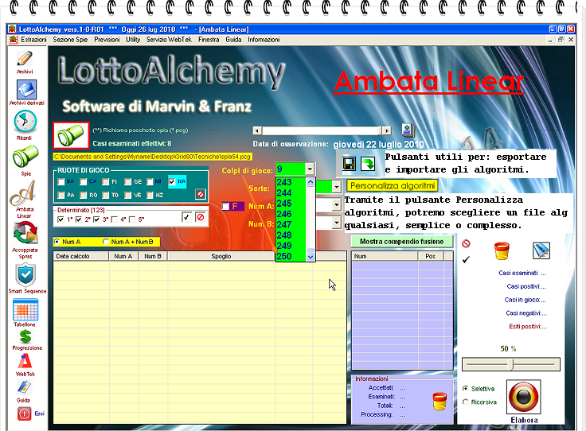This screenshot has height=431, width=586.
Task: Click Mostra compendio fusione button
Action: (x=401, y=242)
